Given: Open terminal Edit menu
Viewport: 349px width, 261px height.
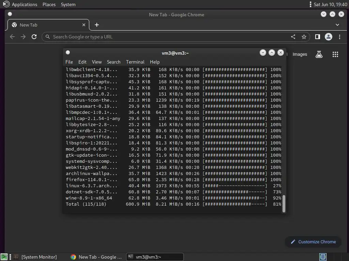Looking at the screenshot, I should click(x=82, y=62).
